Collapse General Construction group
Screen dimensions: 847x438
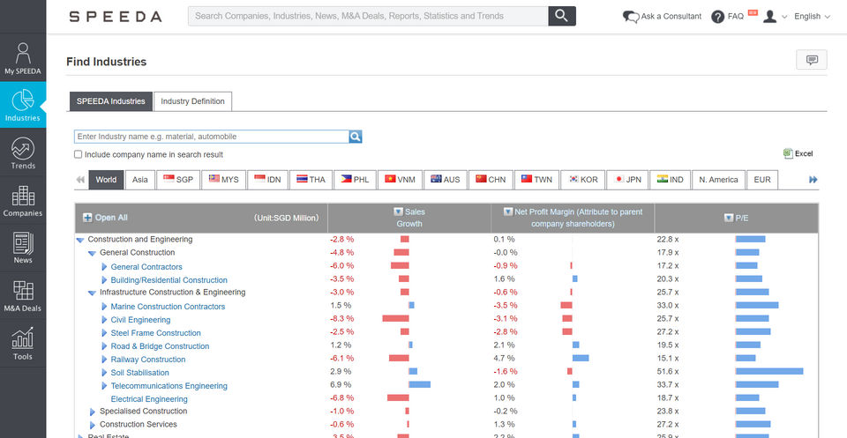92,253
